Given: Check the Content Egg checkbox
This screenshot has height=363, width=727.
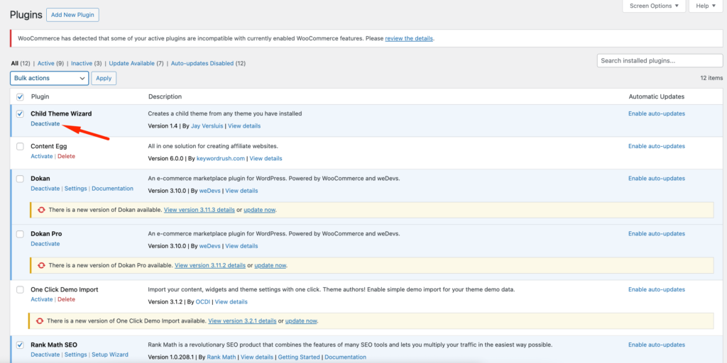Looking at the screenshot, I should click(x=20, y=146).
